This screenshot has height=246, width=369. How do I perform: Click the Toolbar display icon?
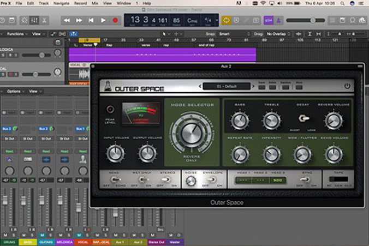coord(12,21)
